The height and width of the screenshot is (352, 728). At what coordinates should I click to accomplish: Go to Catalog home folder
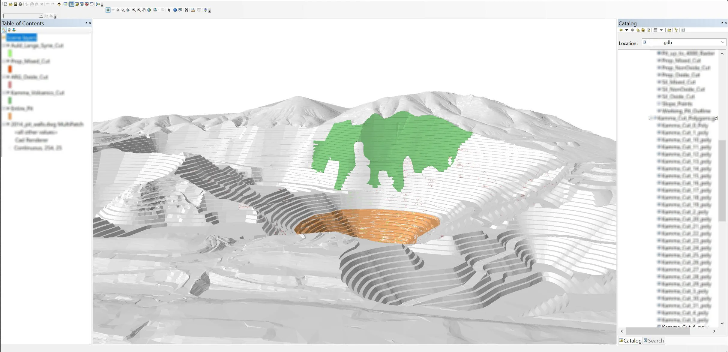point(643,30)
